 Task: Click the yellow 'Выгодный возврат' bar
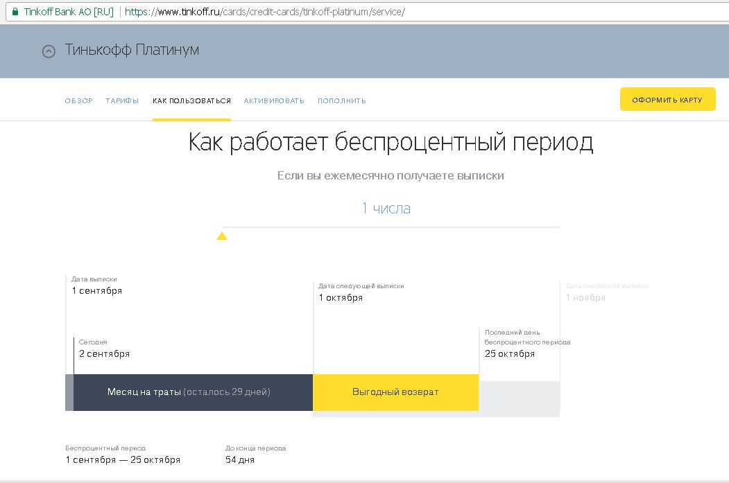(395, 392)
